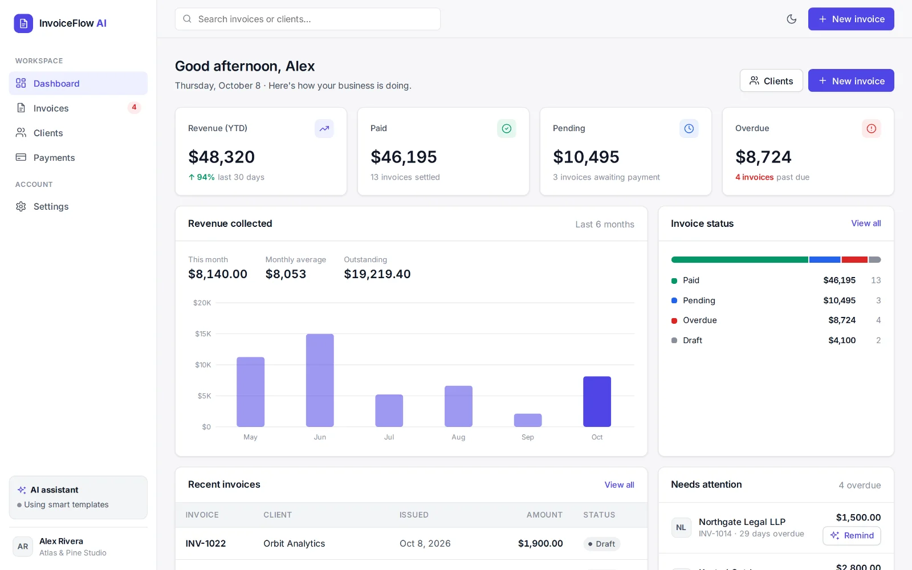Focus the search invoices or clients field
The width and height of the screenshot is (912, 570).
[x=308, y=19]
